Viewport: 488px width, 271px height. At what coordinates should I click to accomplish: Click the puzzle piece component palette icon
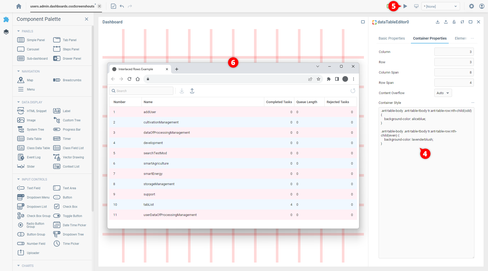6,20
